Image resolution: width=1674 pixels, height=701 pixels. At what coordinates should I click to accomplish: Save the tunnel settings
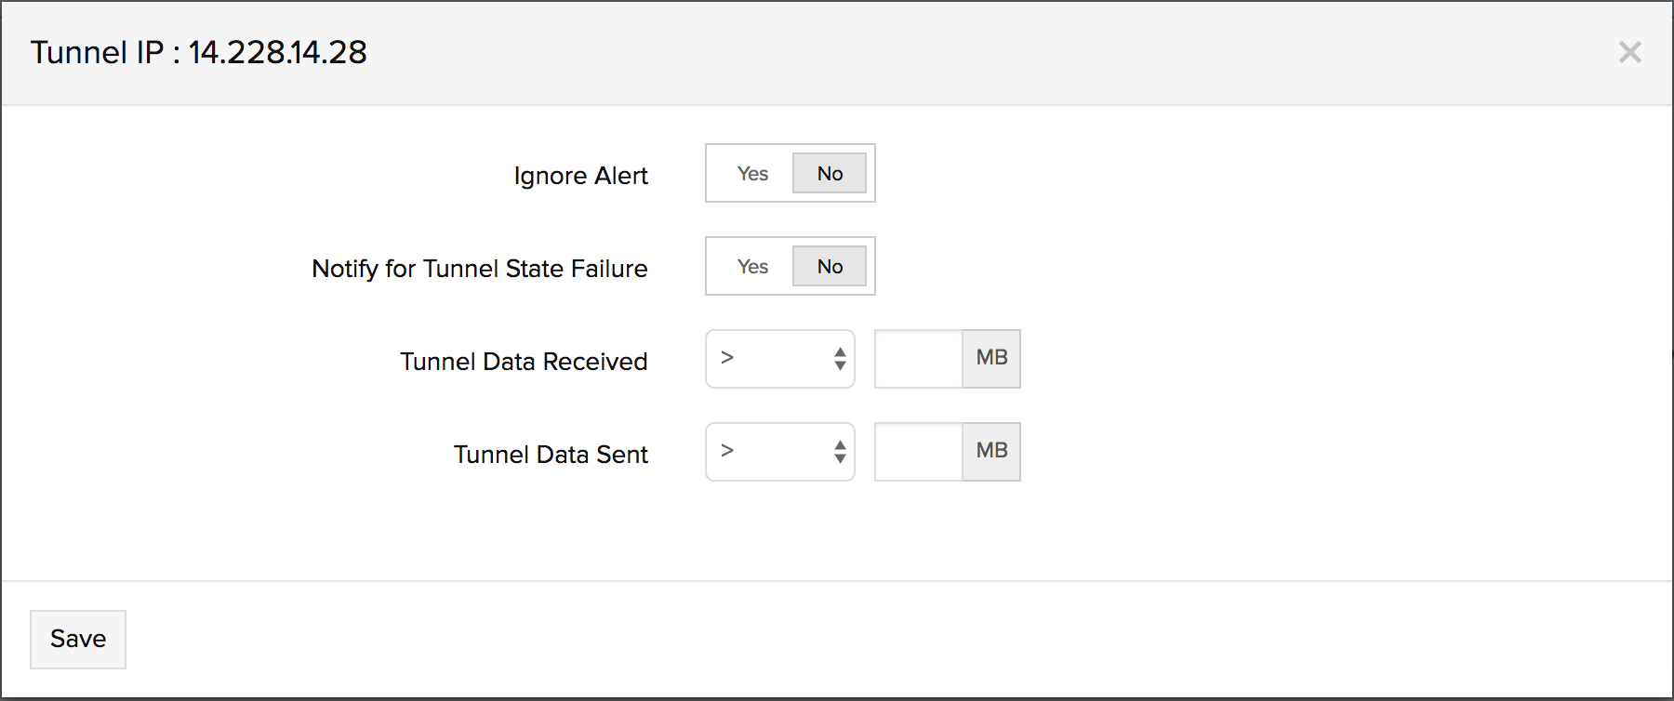pyautogui.click(x=78, y=639)
